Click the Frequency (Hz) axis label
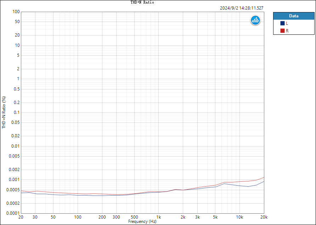The height and width of the screenshot is (225, 316). [x=142, y=221]
